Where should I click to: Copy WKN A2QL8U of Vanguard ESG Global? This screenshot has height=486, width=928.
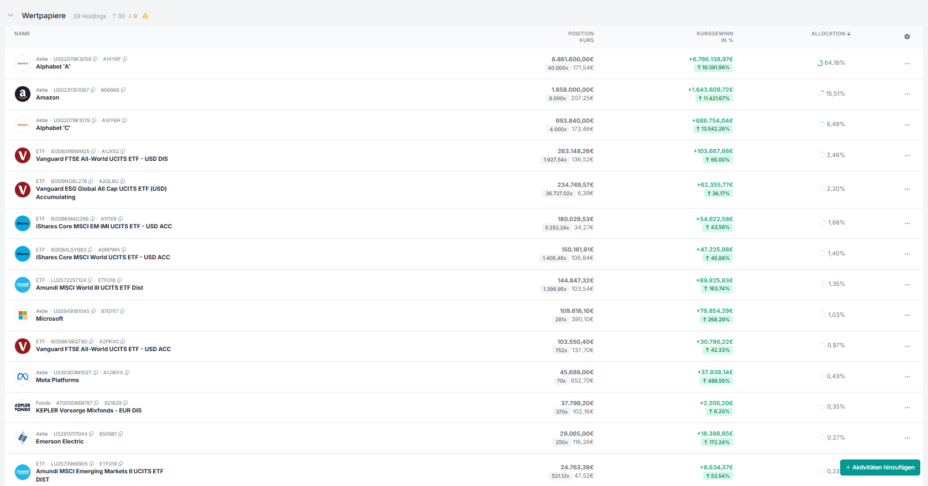123,181
